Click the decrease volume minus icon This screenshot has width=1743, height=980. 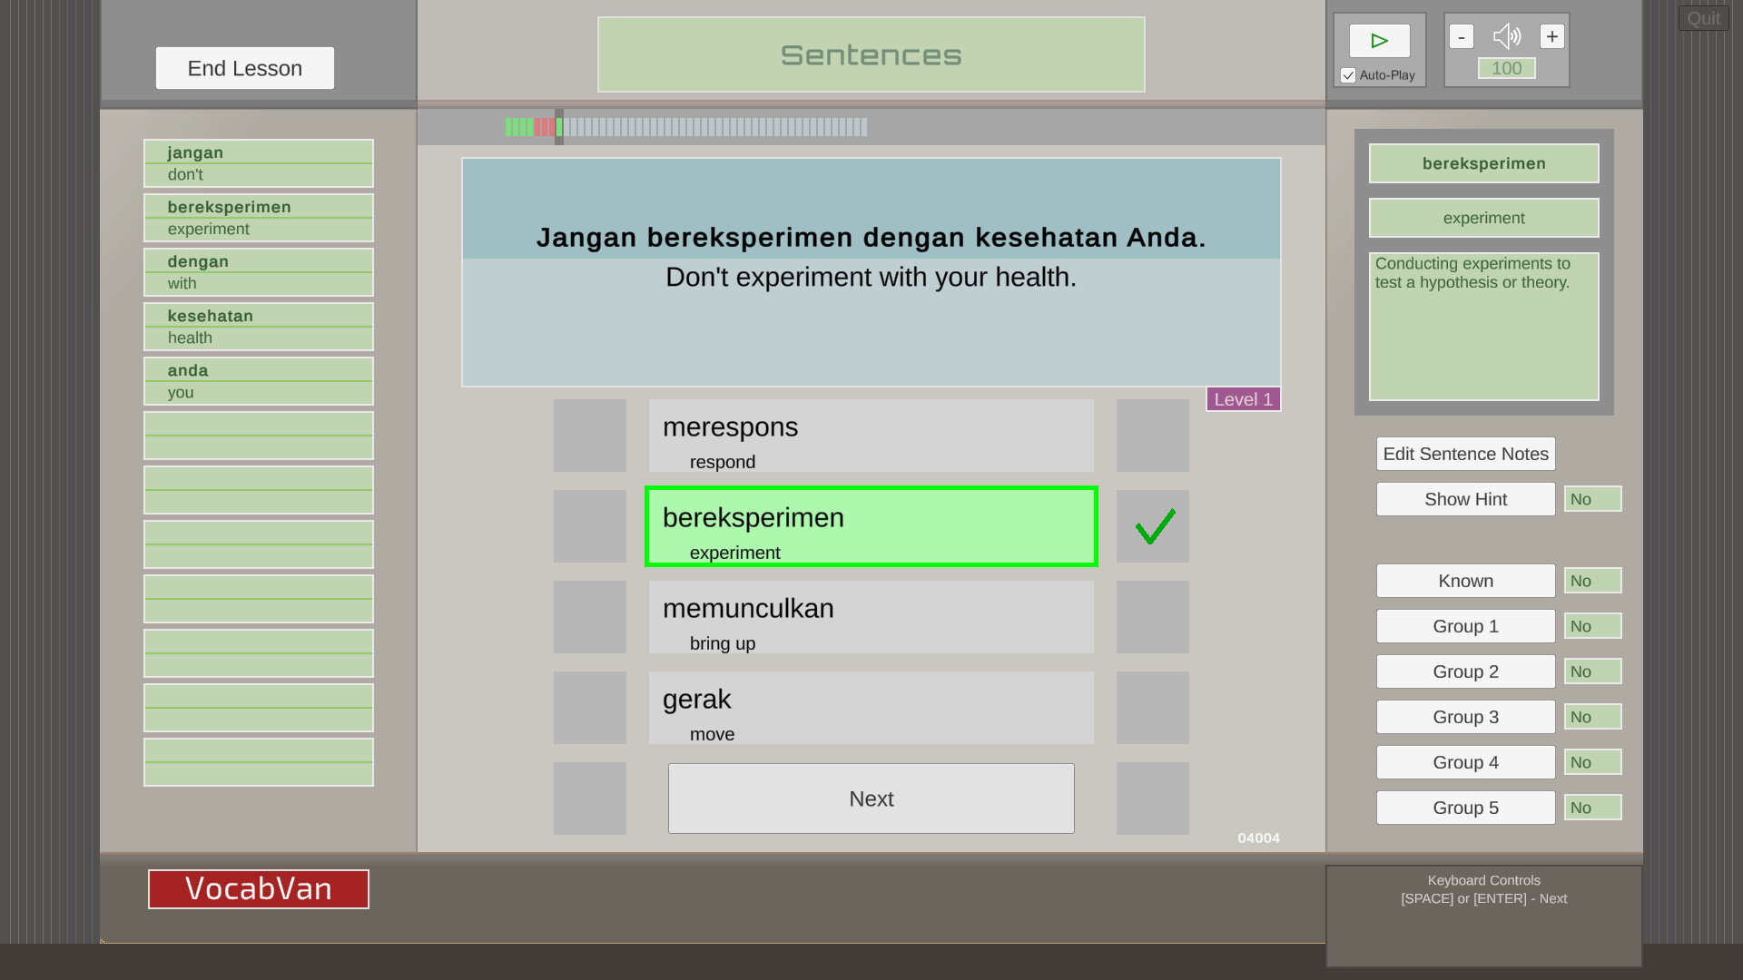pyautogui.click(x=1462, y=36)
